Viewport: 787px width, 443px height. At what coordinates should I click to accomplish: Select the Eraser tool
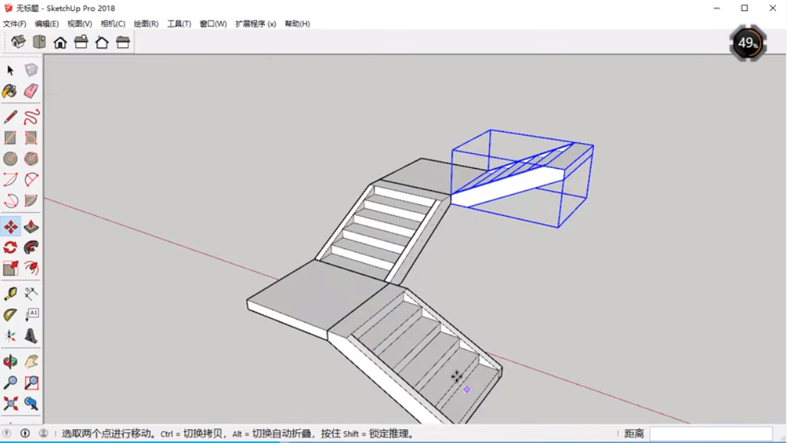[x=31, y=91]
